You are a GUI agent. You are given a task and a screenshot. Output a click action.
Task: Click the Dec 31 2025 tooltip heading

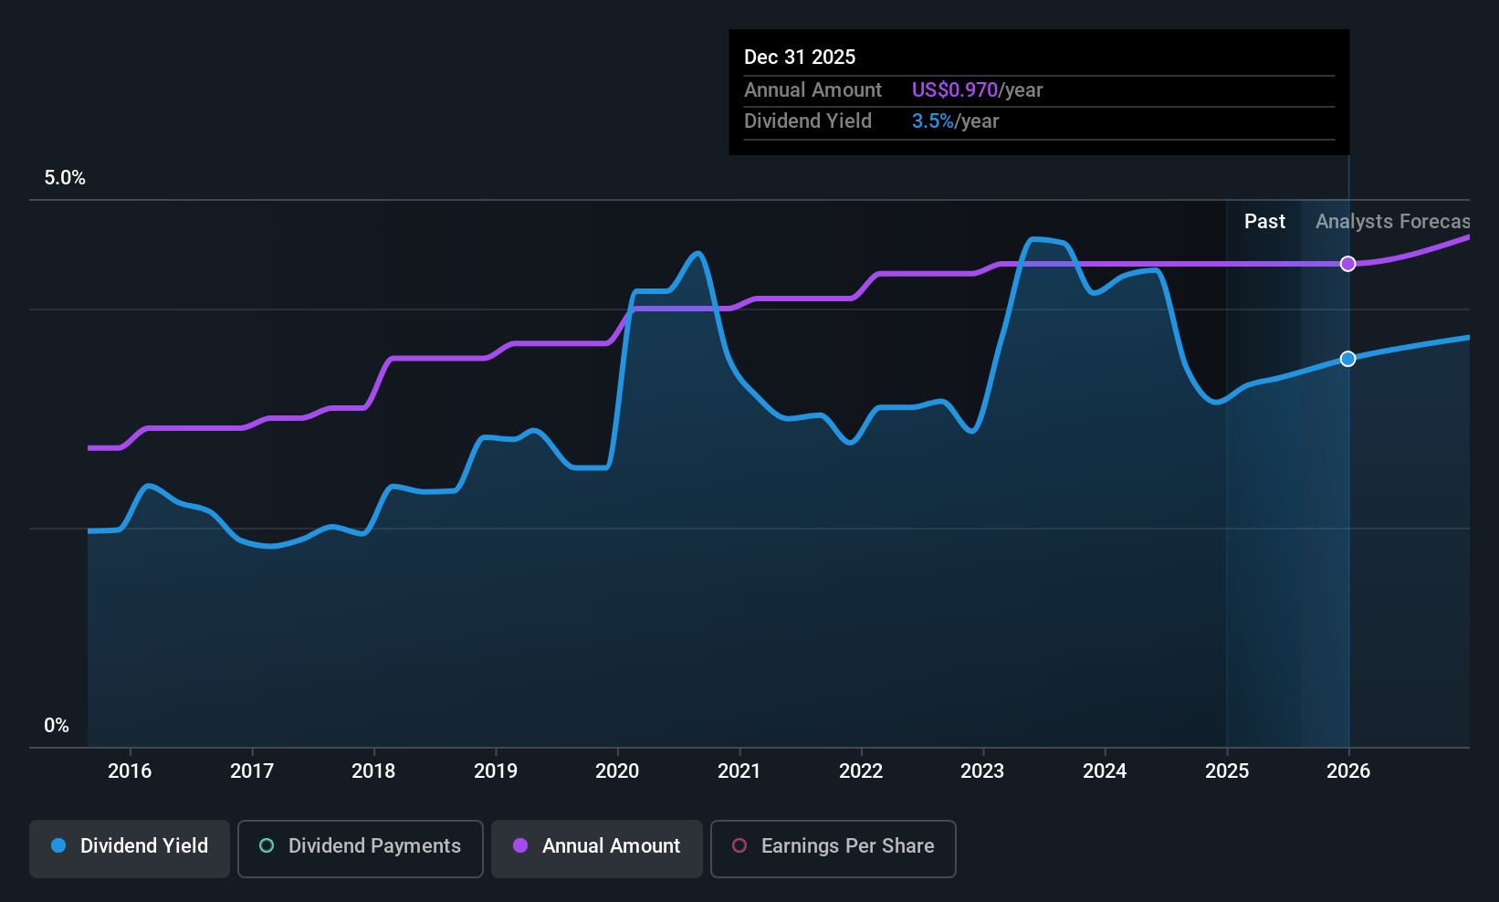(x=800, y=58)
